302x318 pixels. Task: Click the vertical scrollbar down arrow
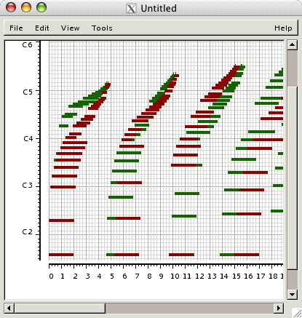click(x=292, y=295)
